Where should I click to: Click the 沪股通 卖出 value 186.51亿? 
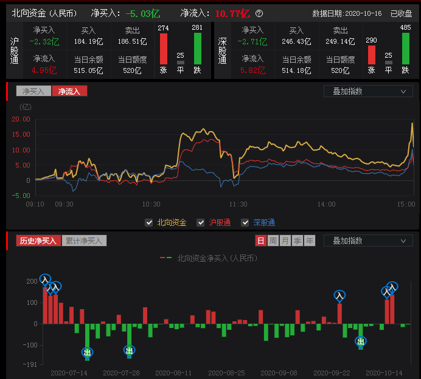[133, 41]
